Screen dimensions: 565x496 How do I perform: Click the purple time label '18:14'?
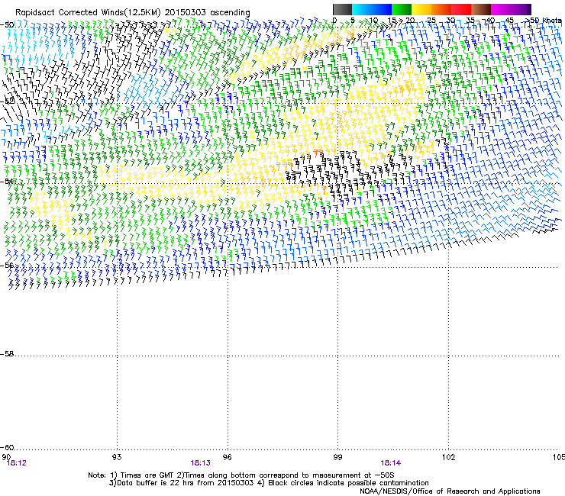tap(391, 463)
